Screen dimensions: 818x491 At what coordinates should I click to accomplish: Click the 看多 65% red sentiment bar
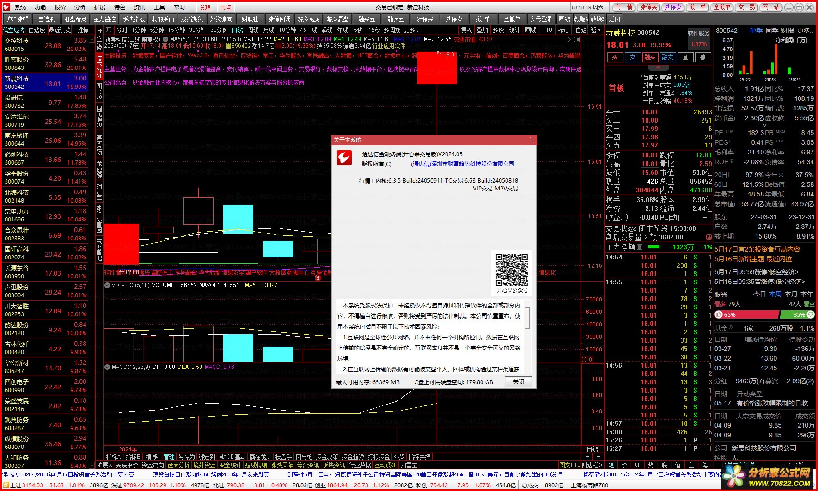746,314
